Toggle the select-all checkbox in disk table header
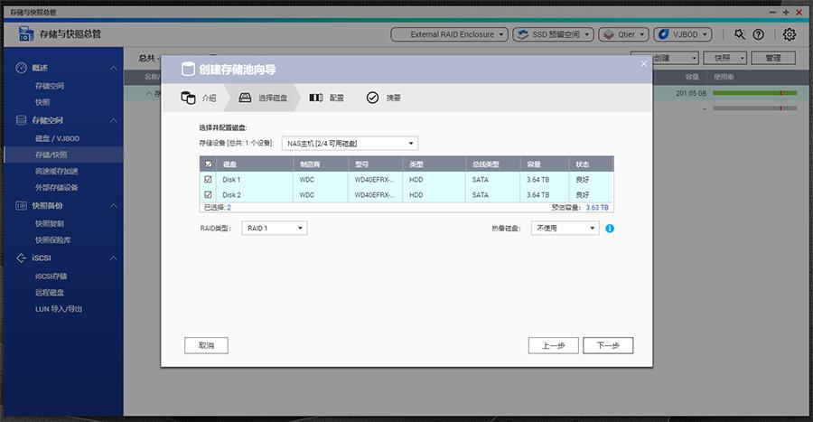This screenshot has width=813, height=422. click(x=209, y=164)
